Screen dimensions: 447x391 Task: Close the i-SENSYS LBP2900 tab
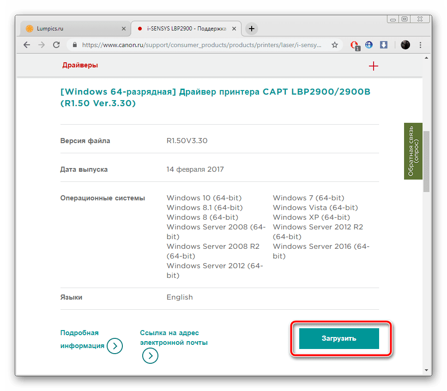tap(234, 29)
